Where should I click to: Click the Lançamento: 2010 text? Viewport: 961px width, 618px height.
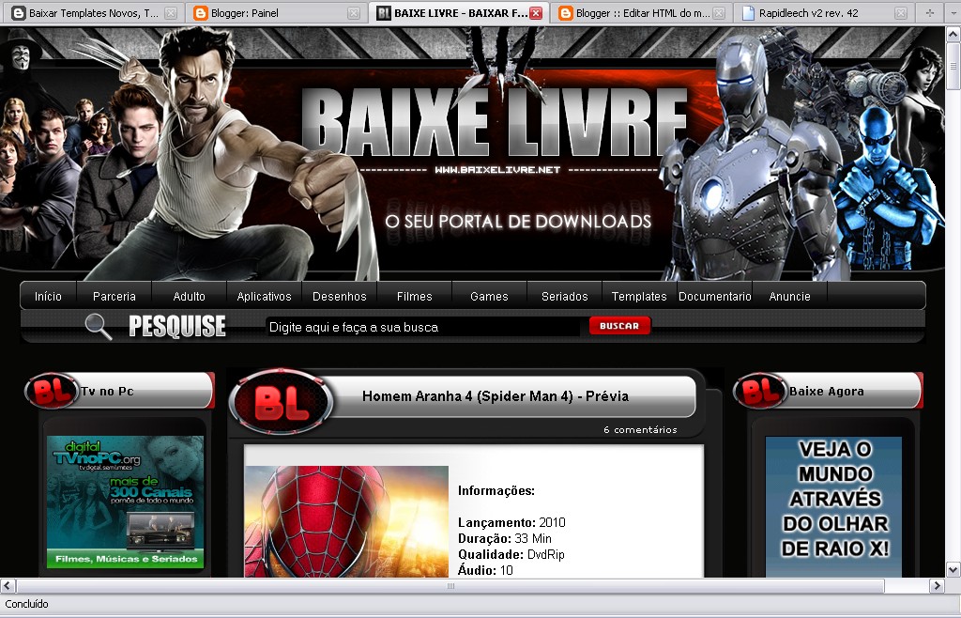pyautogui.click(x=511, y=522)
